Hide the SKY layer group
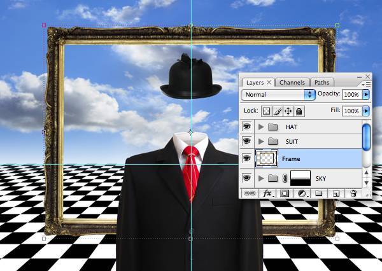This screenshot has width=382, height=271. [246, 178]
